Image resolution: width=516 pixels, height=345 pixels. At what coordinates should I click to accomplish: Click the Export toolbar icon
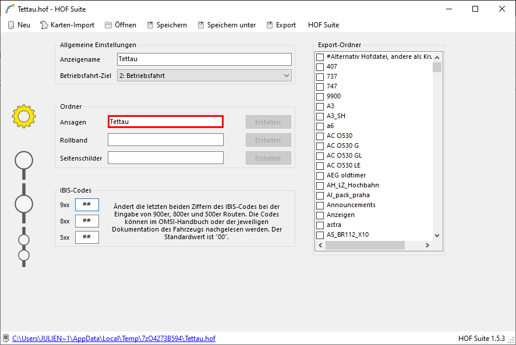pos(270,25)
